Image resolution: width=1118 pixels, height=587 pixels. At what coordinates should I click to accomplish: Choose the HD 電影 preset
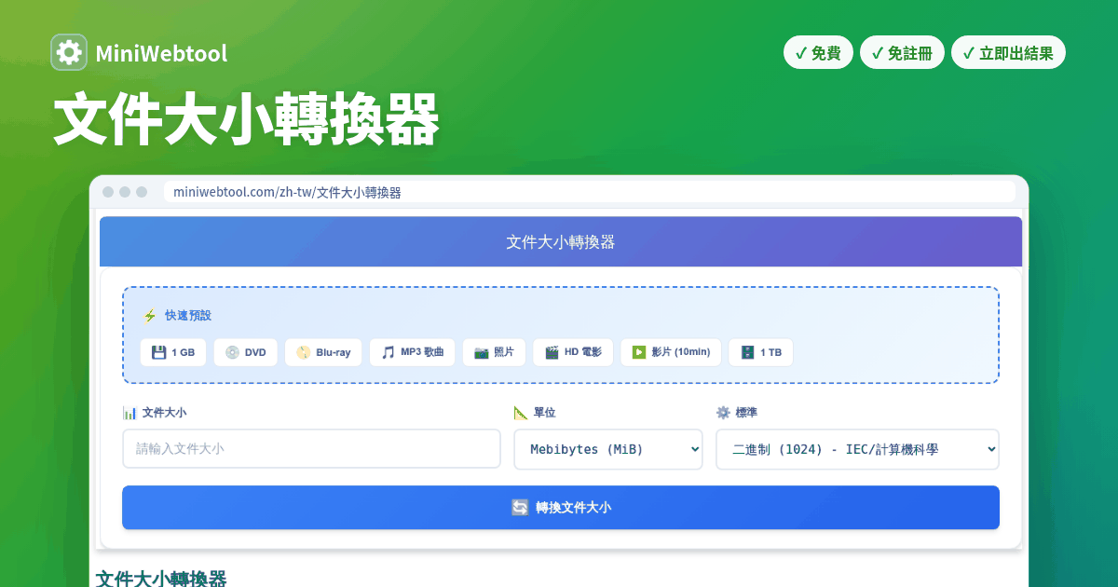(573, 352)
